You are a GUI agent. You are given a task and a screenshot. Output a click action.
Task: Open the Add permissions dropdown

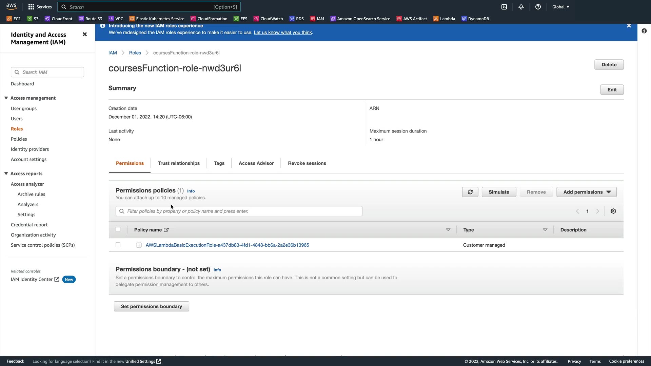click(586, 192)
